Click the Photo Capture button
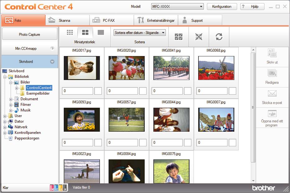Viewport: 290px width, 193px height. (x=30, y=34)
